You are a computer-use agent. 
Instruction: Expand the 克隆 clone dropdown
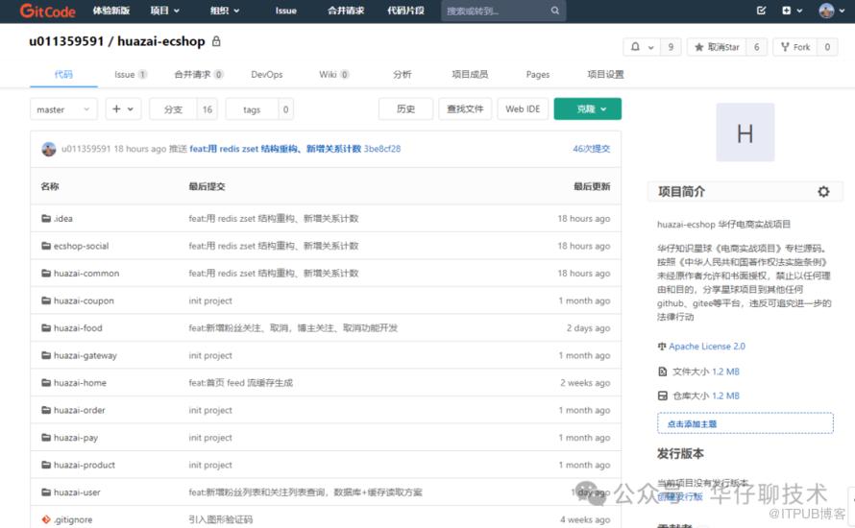tap(587, 109)
